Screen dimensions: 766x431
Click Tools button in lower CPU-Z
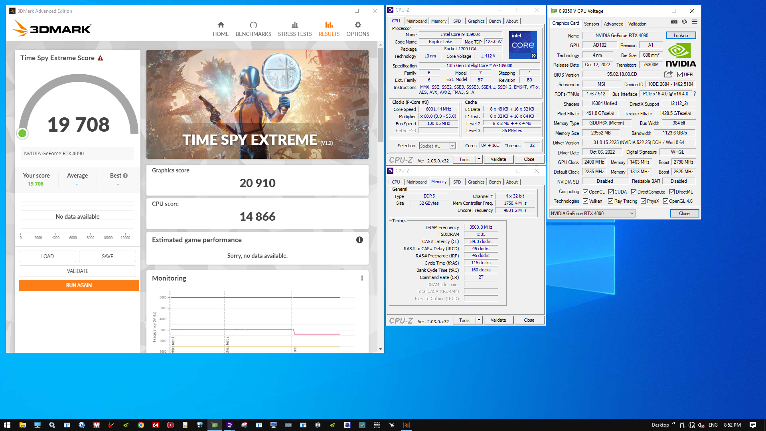[464, 320]
